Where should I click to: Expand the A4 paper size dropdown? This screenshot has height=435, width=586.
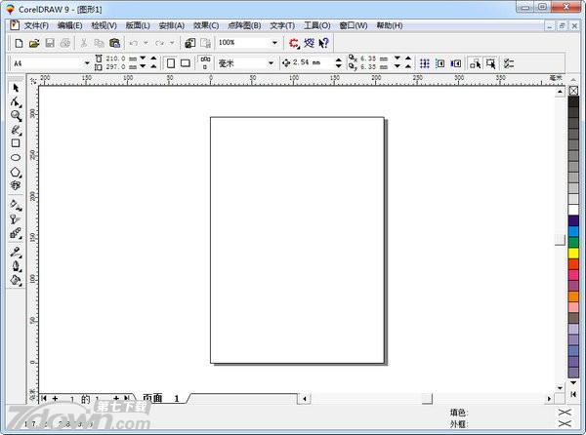[86, 63]
